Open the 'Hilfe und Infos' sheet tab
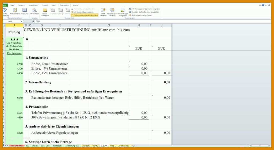Image resolution: width=274 pixels, height=150 pixels. click(17, 146)
